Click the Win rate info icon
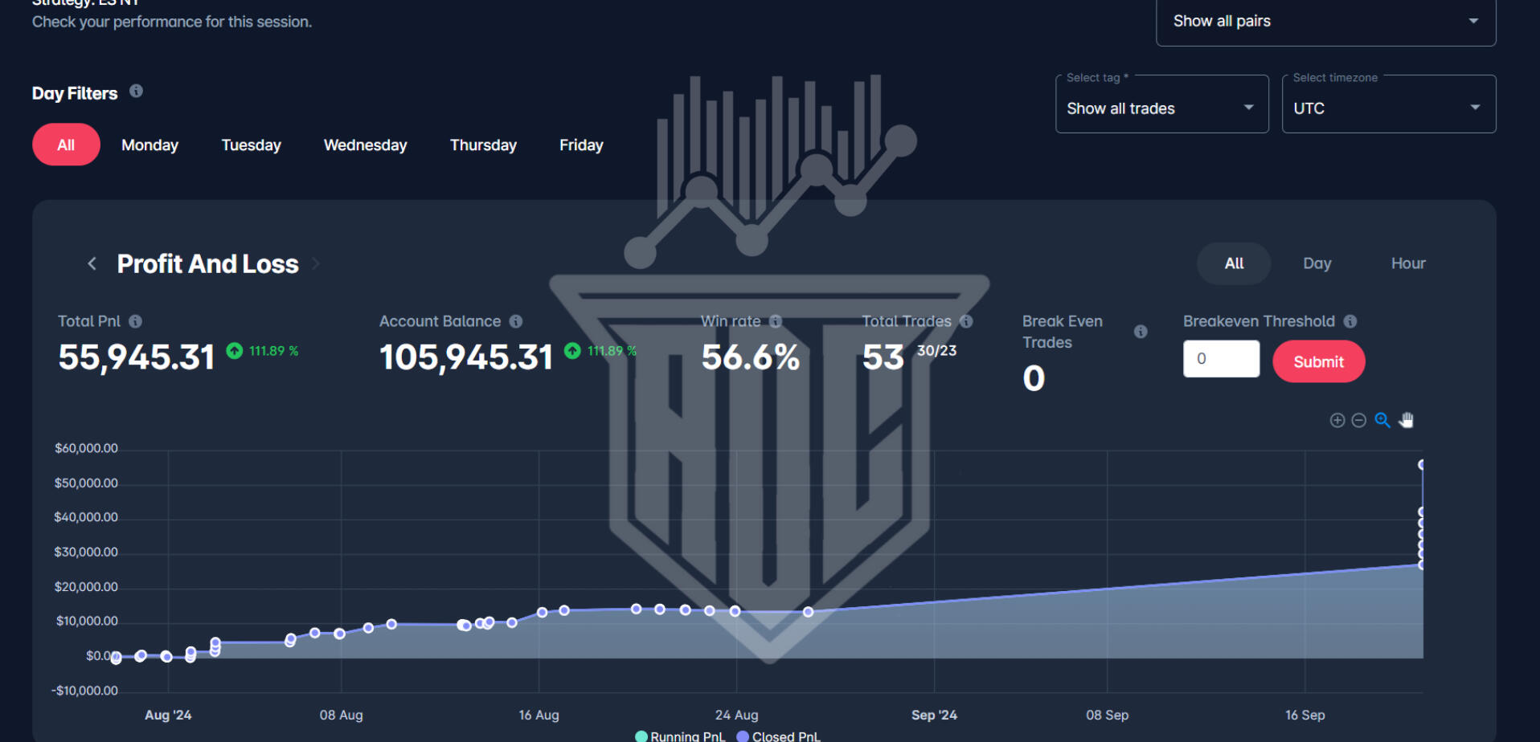Screen dimensions: 1540x742 click(x=776, y=321)
